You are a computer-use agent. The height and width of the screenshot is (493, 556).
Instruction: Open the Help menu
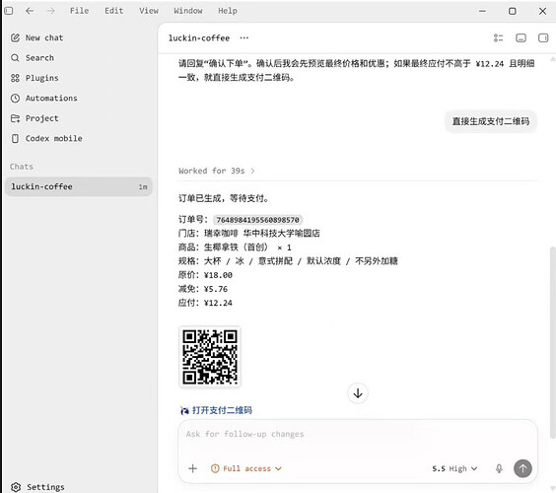pos(228,11)
